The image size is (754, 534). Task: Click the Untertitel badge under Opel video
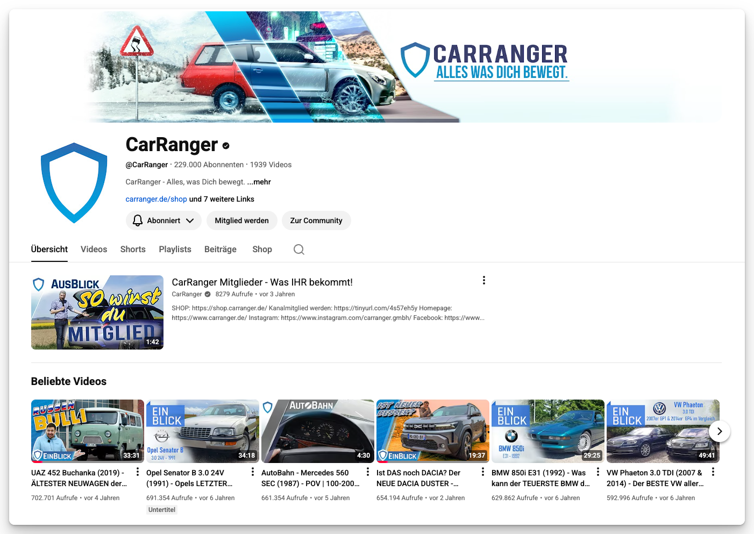tap(162, 510)
